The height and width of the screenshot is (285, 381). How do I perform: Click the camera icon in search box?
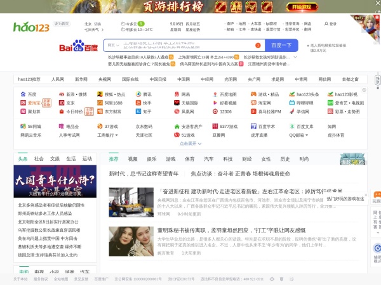[258, 46]
